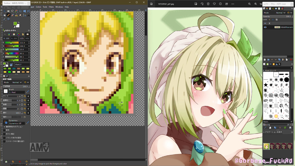
Task: Select the Clone stamp tool
Action: [16, 15]
